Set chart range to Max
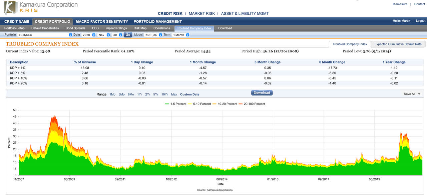 174,94
